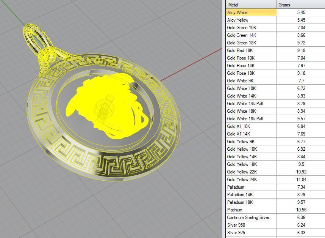Click the 9.5 grams value
The width and height of the screenshot is (325, 238).
click(301, 164)
